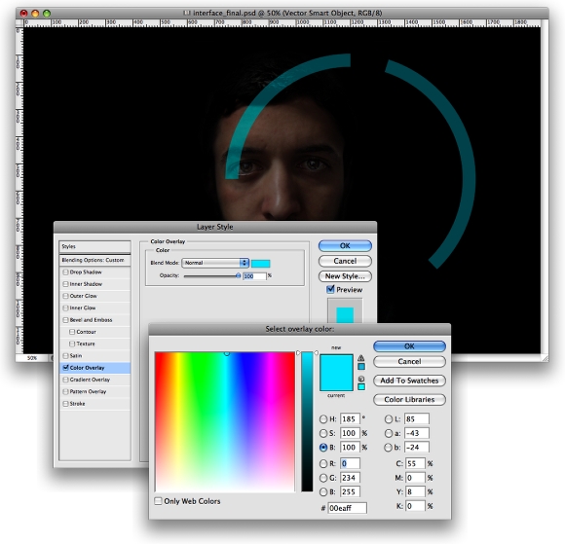
Task: Click the Layer Style preview thumbnail
Action: tap(345, 311)
